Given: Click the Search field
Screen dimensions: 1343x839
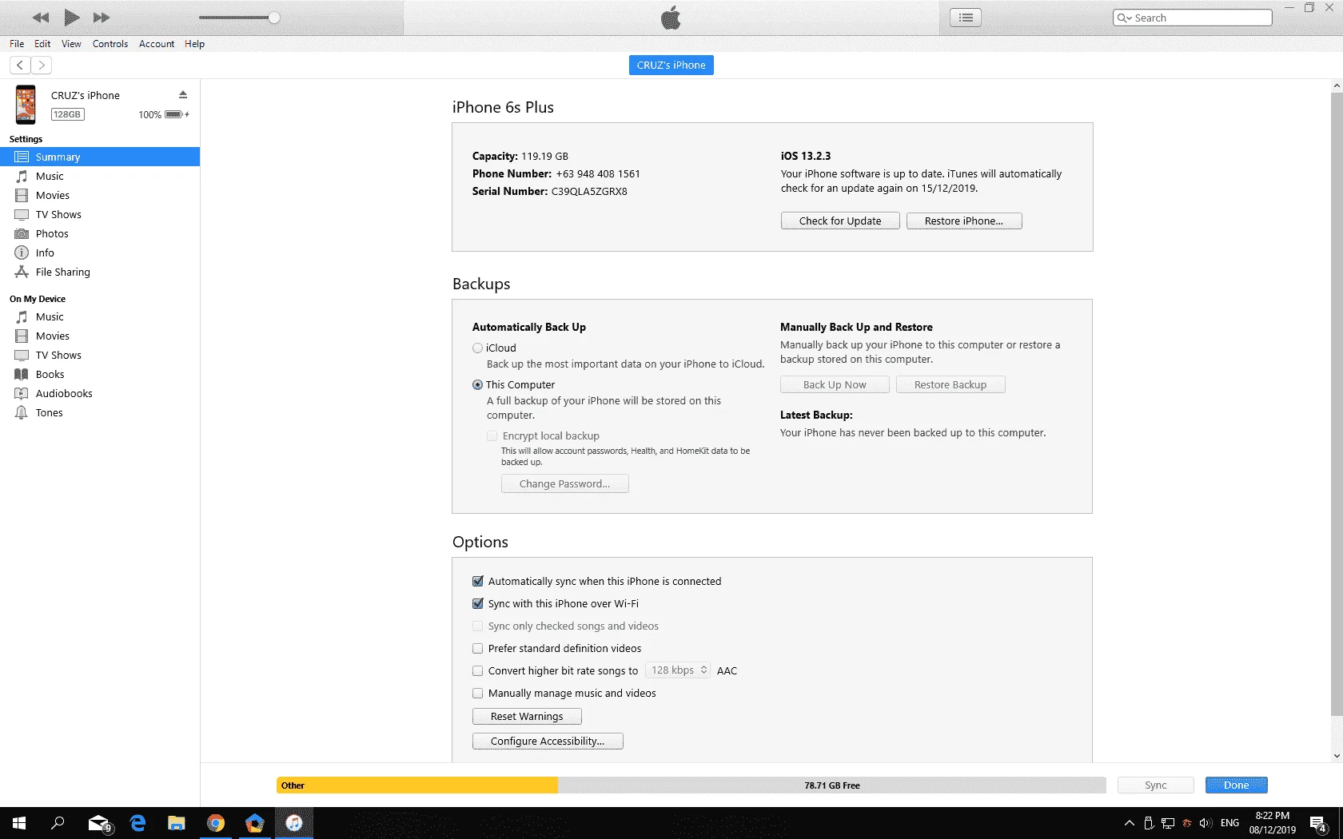Looking at the screenshot, I should click(1192, 18).
